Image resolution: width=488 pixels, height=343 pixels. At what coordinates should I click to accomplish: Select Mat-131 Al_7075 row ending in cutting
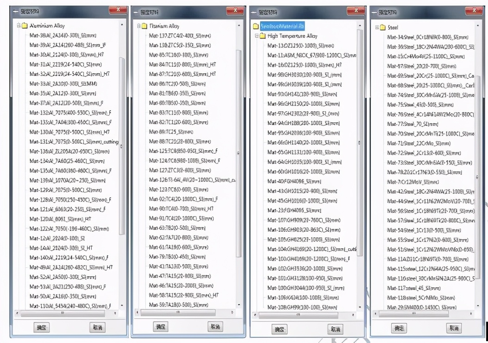pyautogui.click(x=74, y=142)
